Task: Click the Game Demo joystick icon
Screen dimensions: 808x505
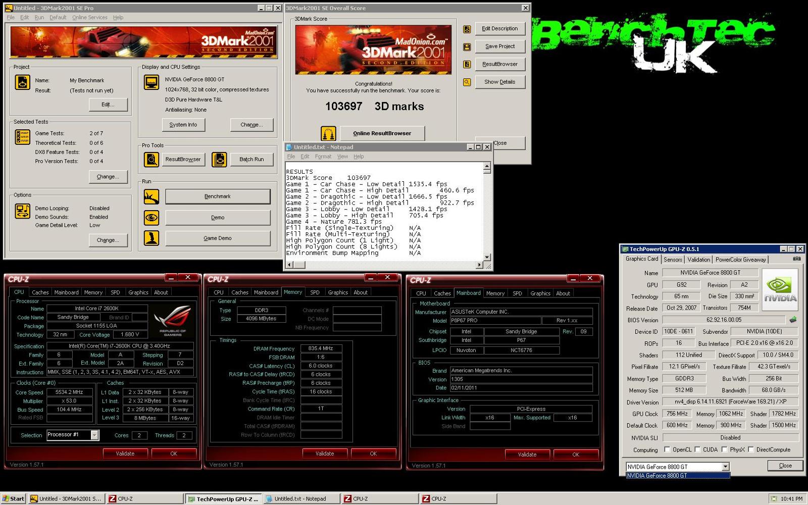Action: coord(151,238)
